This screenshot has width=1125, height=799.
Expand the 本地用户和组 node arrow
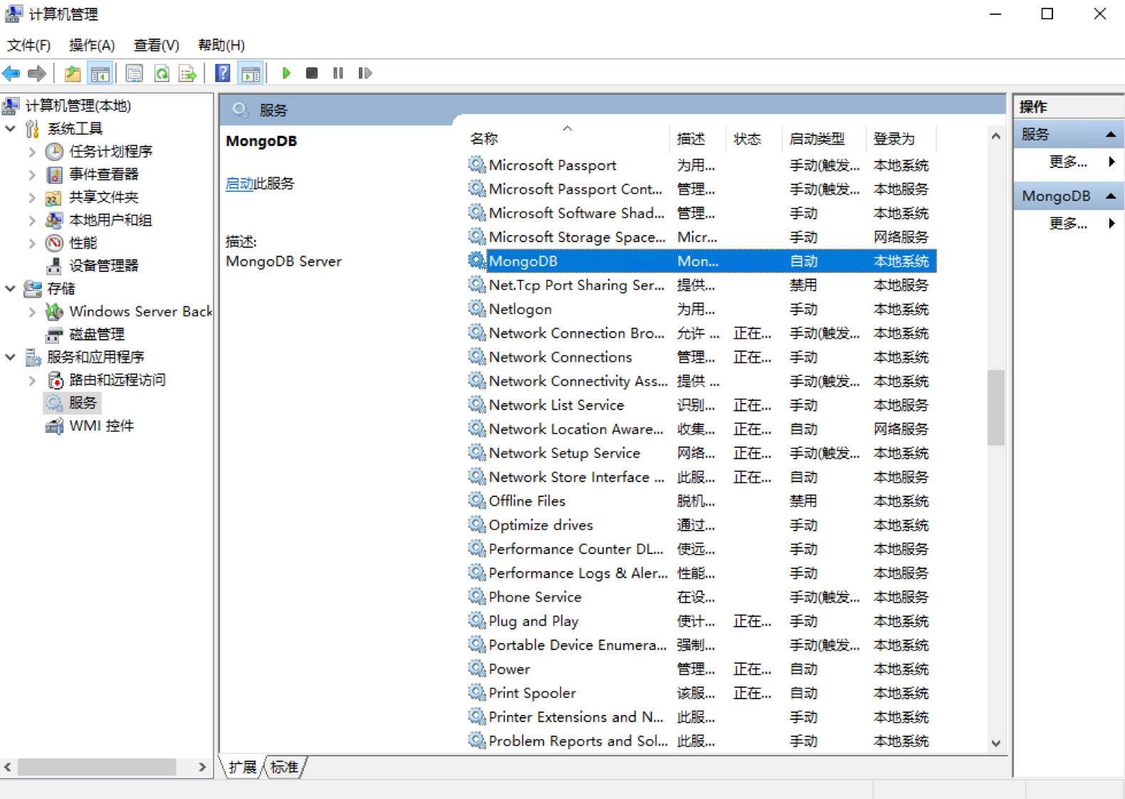tap(32, 219)
